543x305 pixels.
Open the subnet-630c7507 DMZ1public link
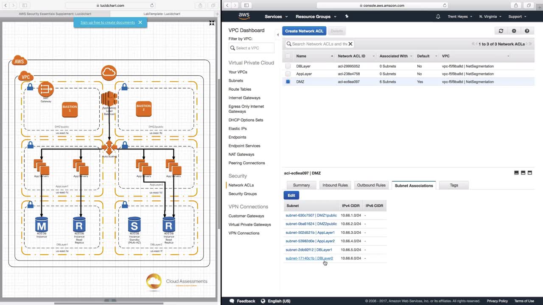(x=311, y=215)
